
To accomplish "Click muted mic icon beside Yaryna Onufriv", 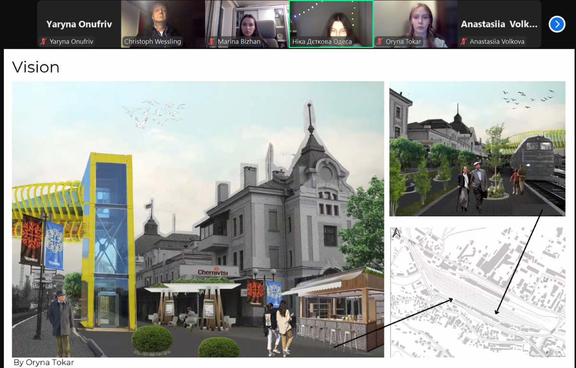I will pos(44,42).
